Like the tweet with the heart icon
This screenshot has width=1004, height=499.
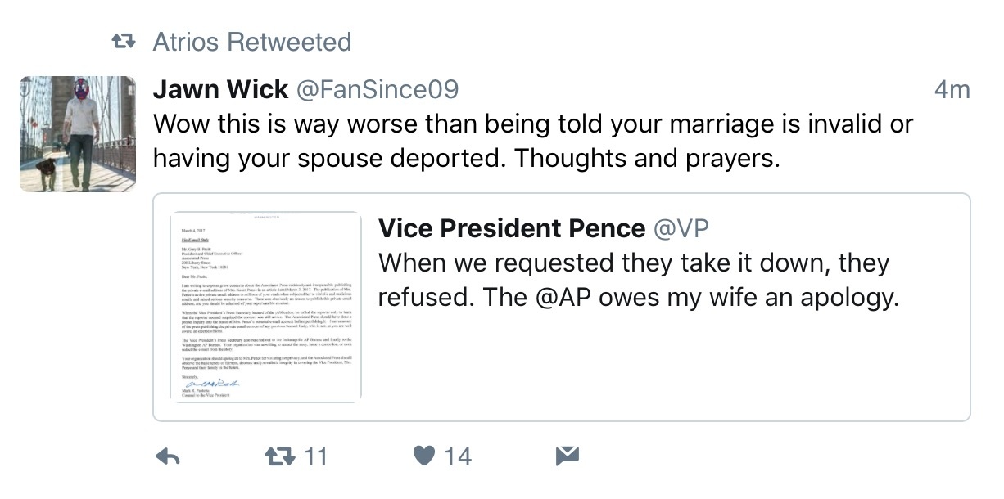(423, 456)
